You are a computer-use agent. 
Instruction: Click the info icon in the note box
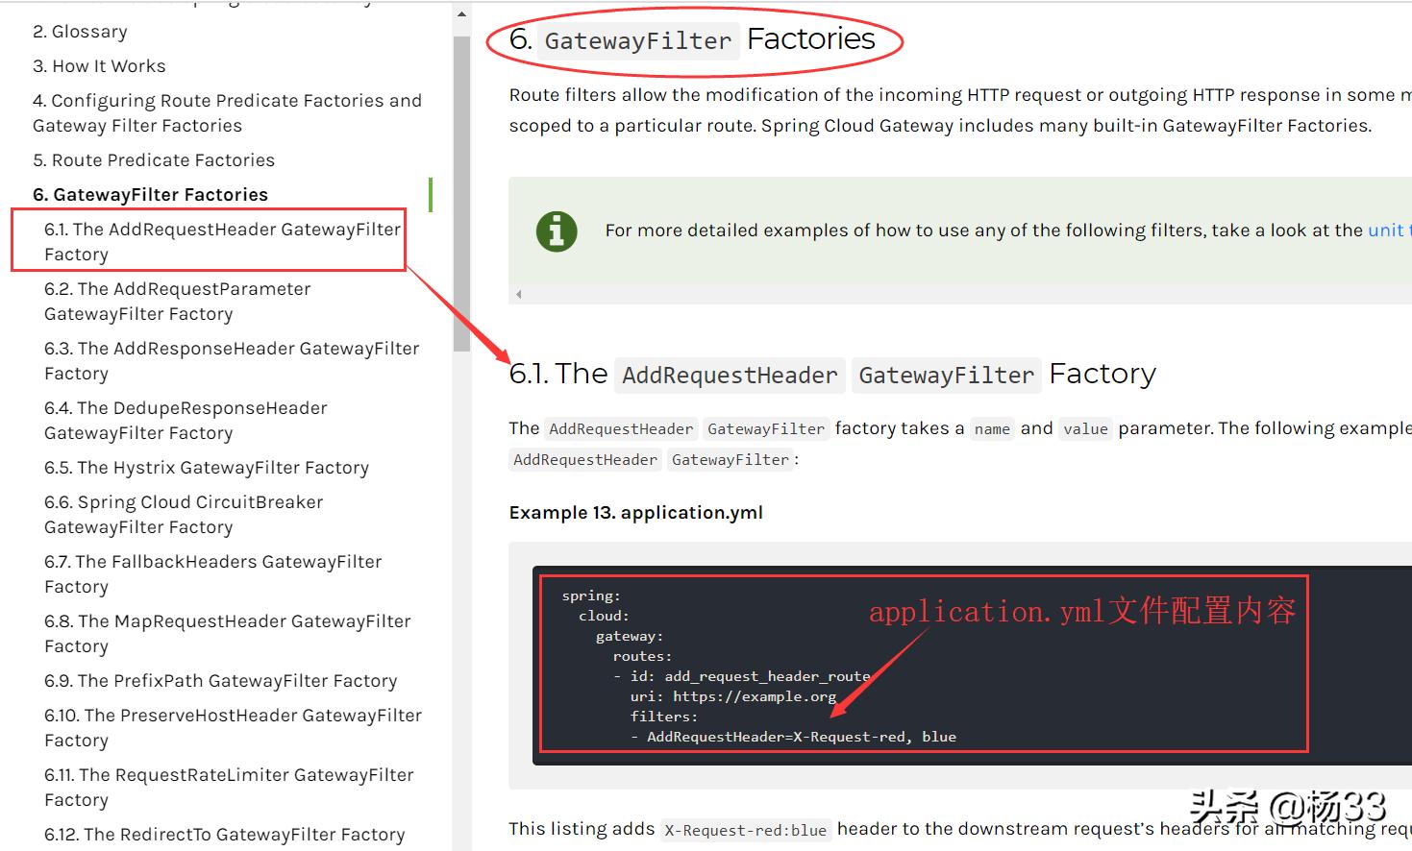[556, 231]
